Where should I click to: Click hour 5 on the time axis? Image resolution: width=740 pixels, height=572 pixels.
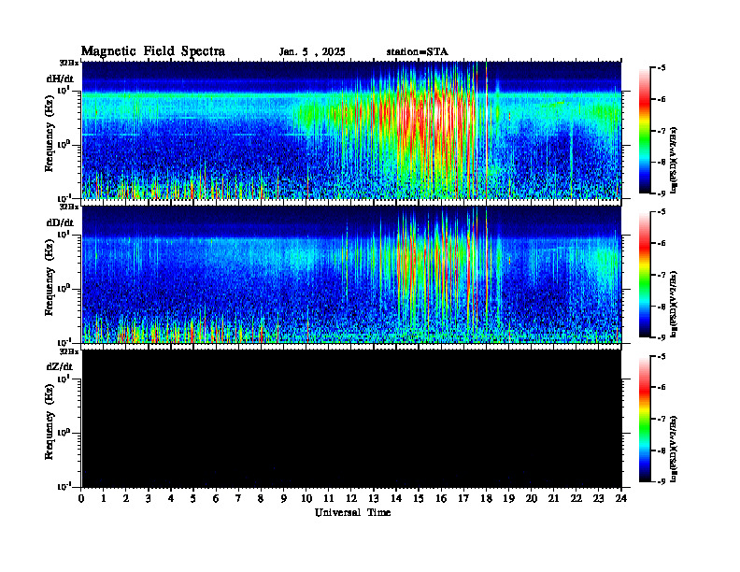point(193,499)
